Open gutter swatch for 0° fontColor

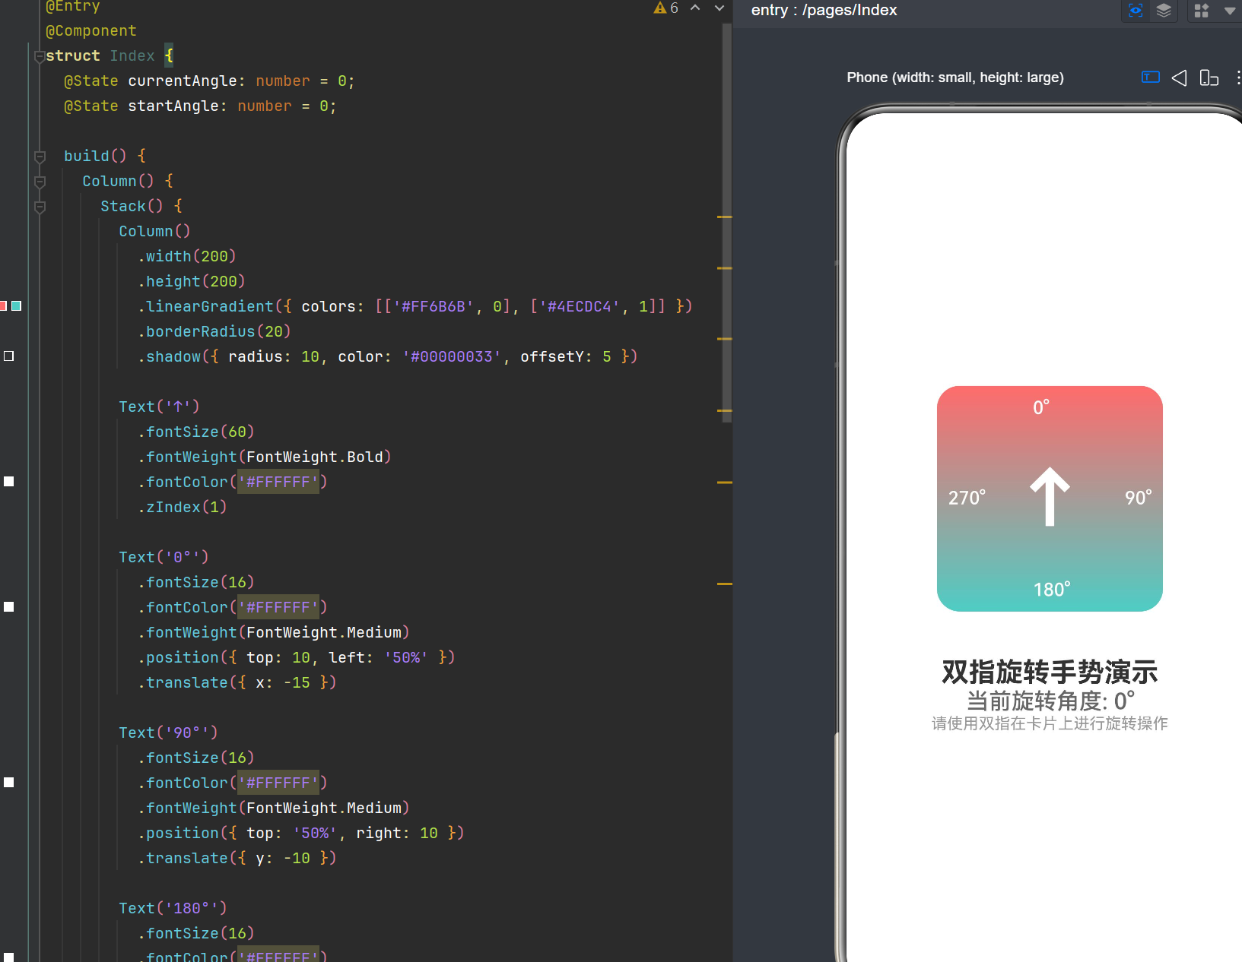[9, 607]
